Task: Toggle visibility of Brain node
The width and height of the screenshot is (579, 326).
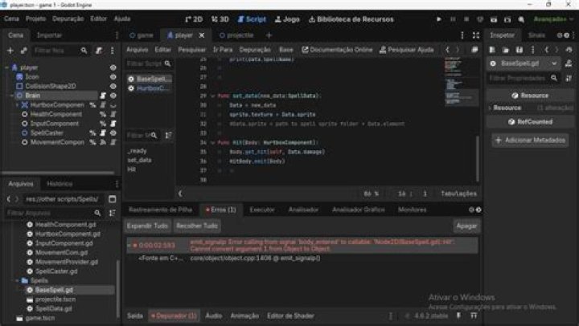Action: coord(113,96)
